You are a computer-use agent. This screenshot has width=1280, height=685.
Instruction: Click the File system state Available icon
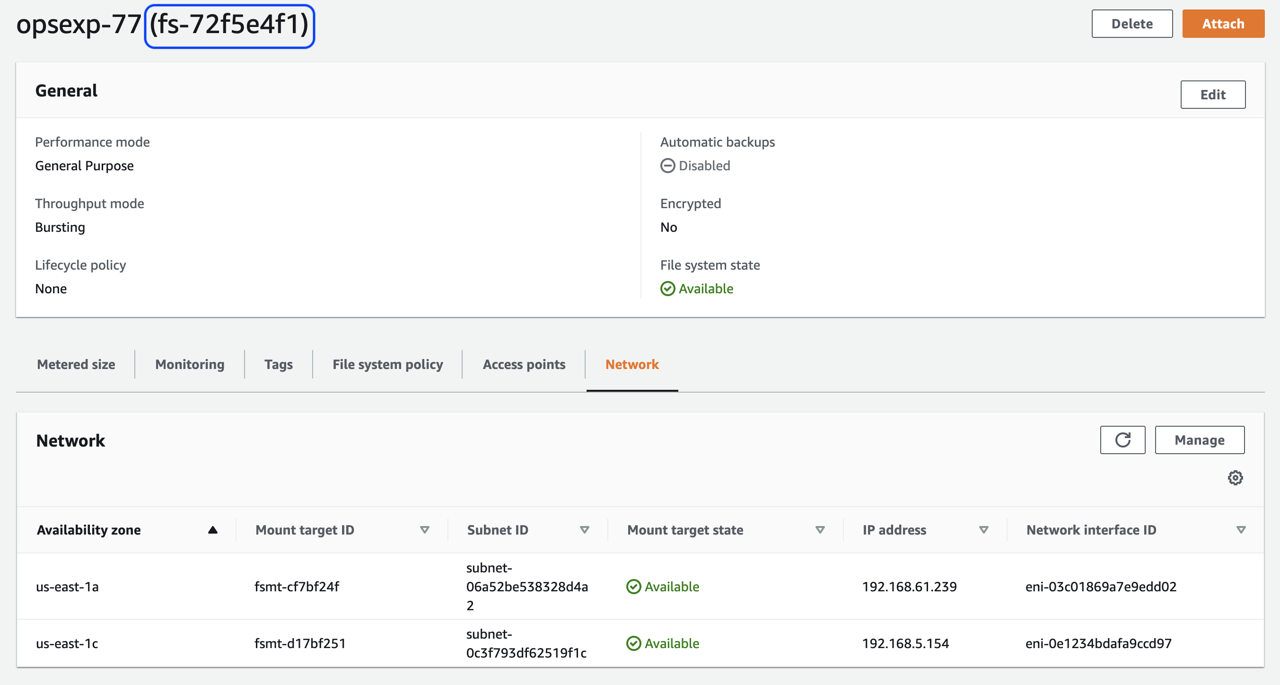[667, 289]
